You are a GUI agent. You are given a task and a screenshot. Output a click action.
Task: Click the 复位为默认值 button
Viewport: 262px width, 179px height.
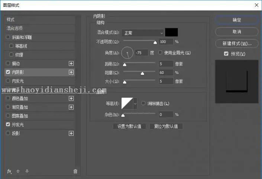coord(166,126)
